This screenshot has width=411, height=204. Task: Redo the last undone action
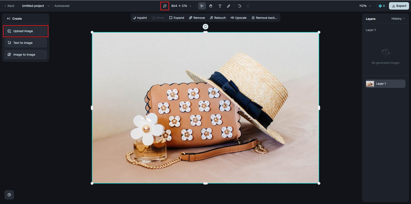coord(248,6)
